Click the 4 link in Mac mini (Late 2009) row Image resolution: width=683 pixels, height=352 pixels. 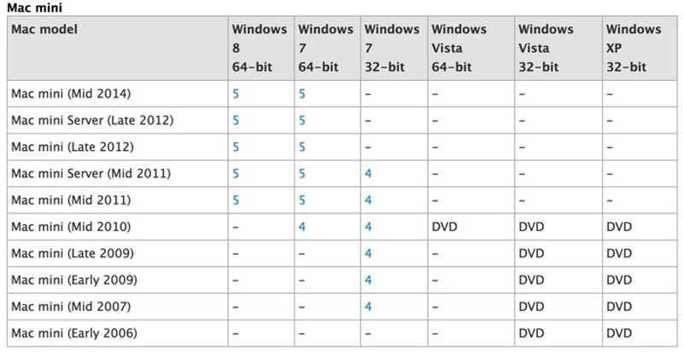[x=368, y=253]
